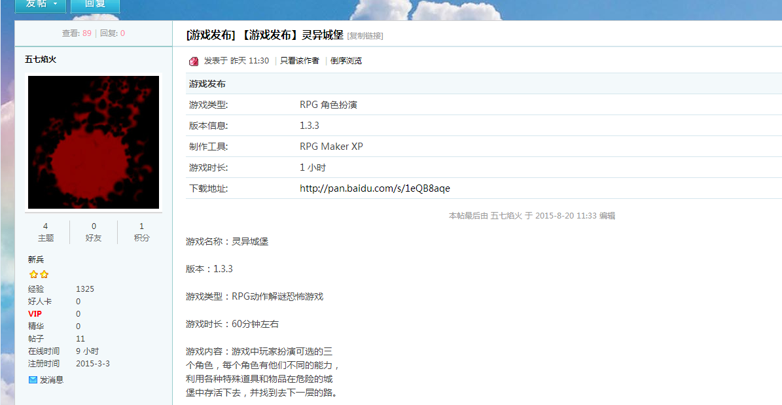Click the red post icon beside 发表于
Screen dimensions: 782x405
pos(194,62)
